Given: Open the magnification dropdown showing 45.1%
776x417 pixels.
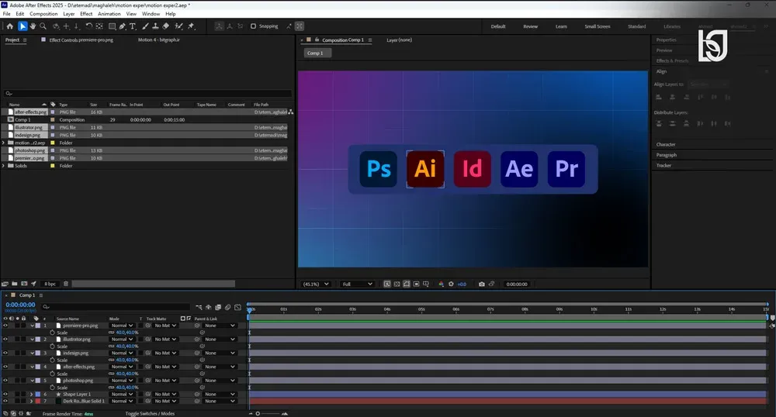Looking at the screenshot, I should click(316, 284).
